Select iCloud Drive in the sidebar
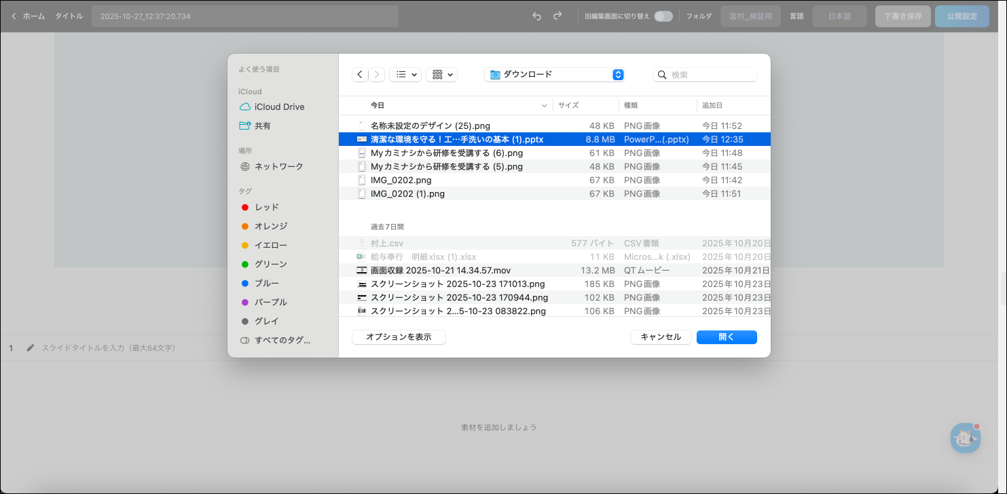The width and height of the screenshot is (1007, 494). [x=279, y=107]
